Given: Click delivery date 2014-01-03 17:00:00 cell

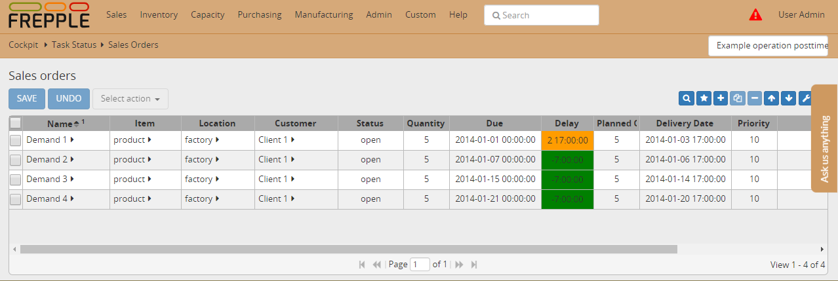Looking at the screenshot, I should (x=685, y=140).
